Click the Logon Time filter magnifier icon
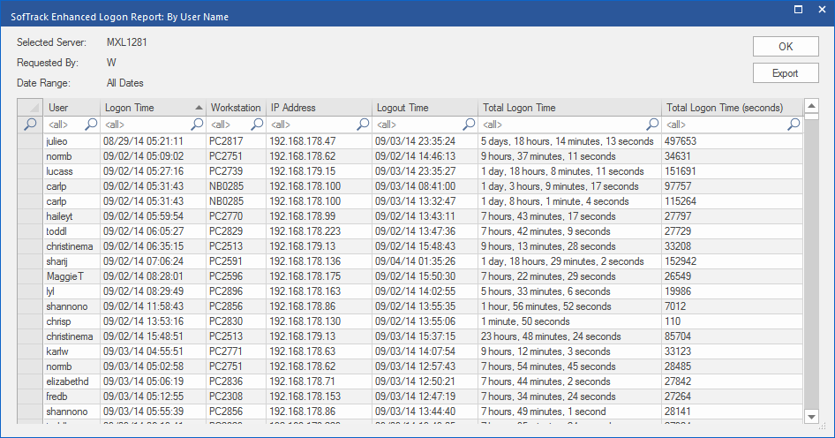The height and width of the screenshot is (438, 835). [197, 125]
